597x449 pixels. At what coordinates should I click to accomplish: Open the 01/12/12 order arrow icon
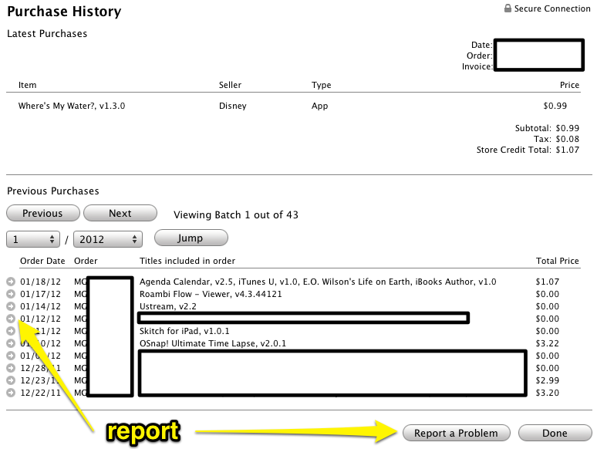(11, 319)
